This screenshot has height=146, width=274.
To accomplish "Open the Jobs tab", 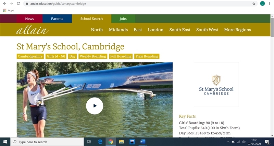I will click(123, 19).
